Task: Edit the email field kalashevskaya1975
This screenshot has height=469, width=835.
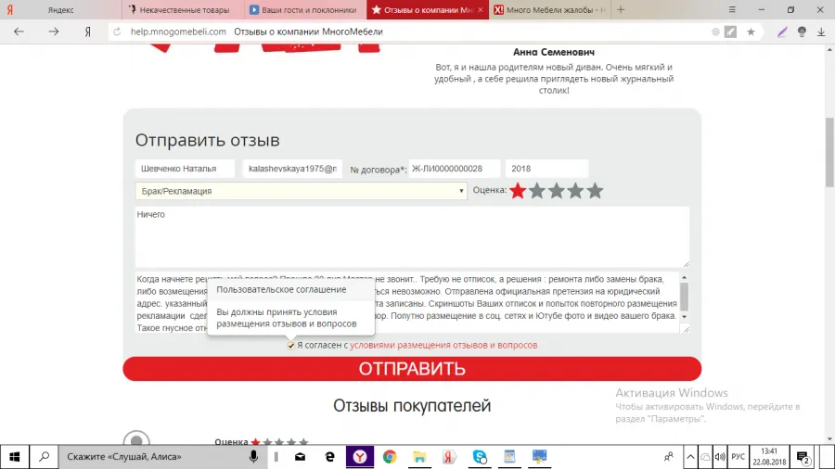Action: pyautogui.click(x=292, y=169)
